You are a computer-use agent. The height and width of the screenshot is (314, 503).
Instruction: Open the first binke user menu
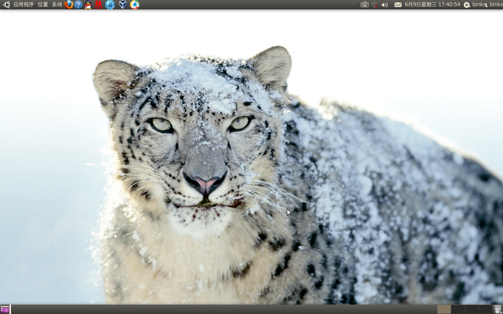click(479, 5)
